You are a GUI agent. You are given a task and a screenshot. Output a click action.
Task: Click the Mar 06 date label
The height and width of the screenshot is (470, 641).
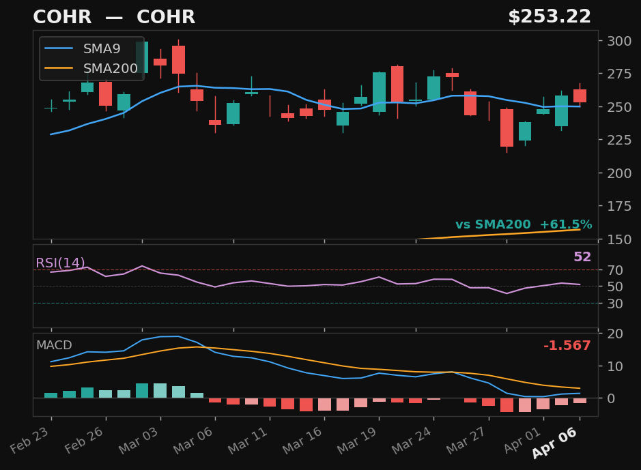coord(194,440)
